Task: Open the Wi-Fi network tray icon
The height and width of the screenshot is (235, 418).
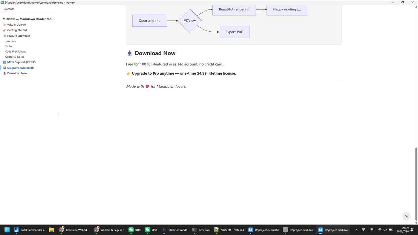Action: pyautogui.click(x=380, y=230)
